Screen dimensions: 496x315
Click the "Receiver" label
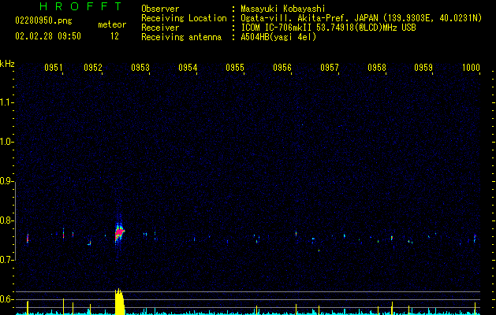coord(160,28)
